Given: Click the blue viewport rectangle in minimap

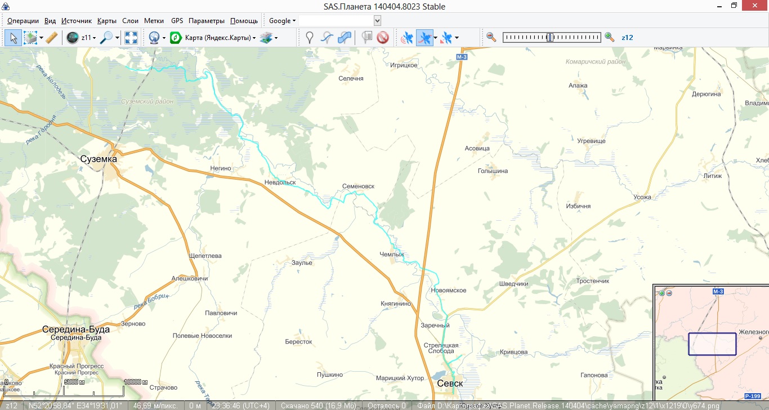Looking at the screenshot, I should [712, 344].
